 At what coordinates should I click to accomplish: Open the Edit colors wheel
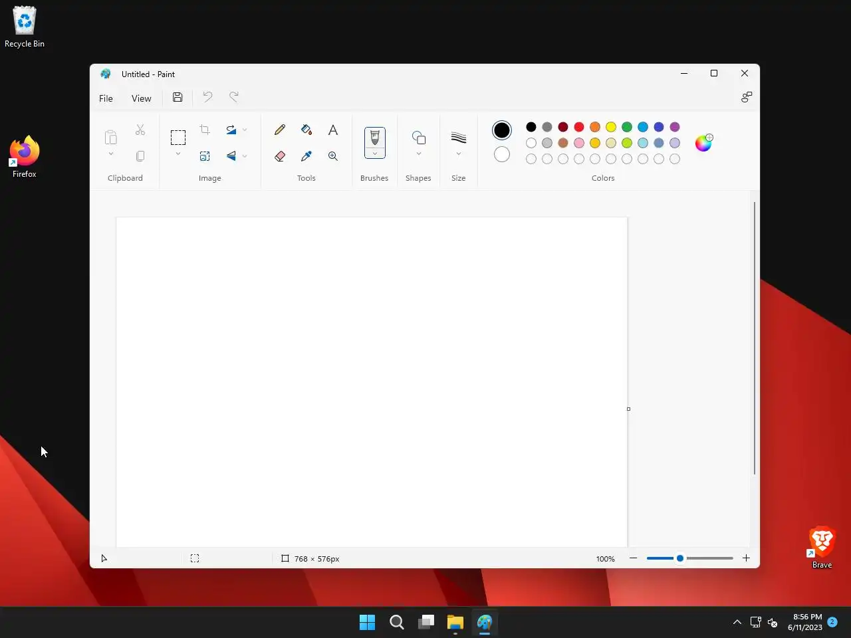[703, 143]
